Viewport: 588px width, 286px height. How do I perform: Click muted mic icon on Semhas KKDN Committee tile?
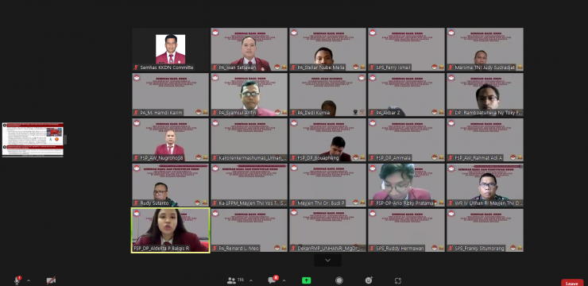point(136,68)
